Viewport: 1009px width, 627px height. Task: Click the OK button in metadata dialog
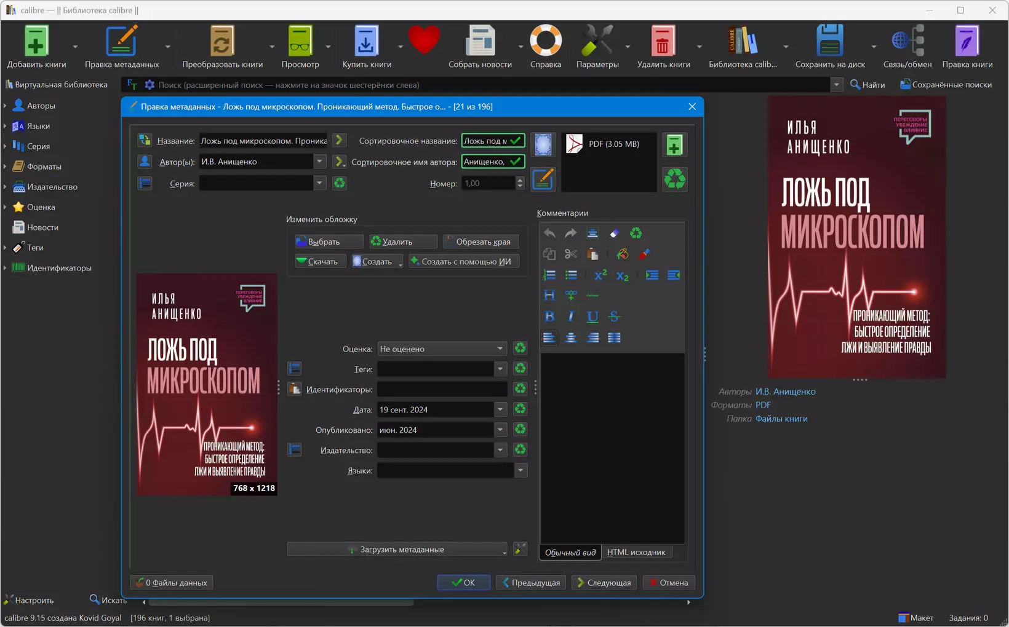463,582
